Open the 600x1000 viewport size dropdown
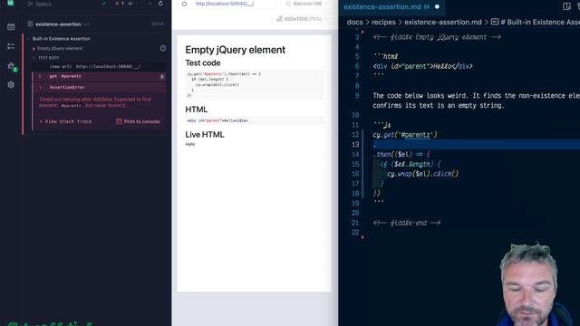 point(302,19)
